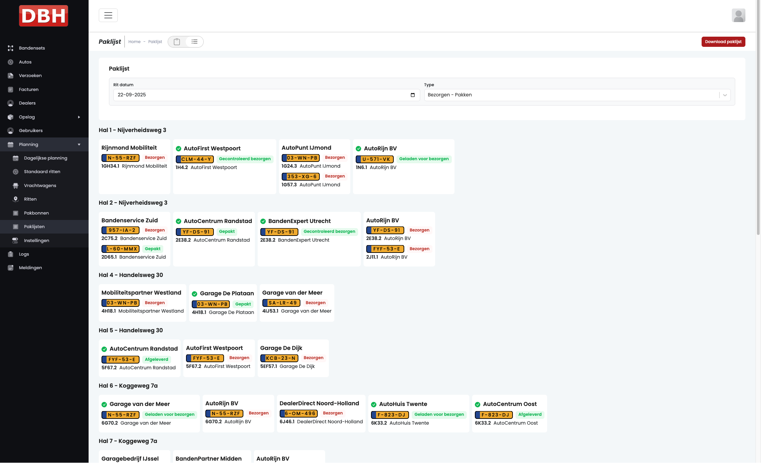Select Pakbonnen in the sidebar

point(36,213)
